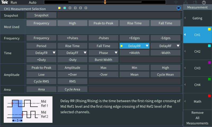Select CH2 in the Measurement side menu

[197, 51]
